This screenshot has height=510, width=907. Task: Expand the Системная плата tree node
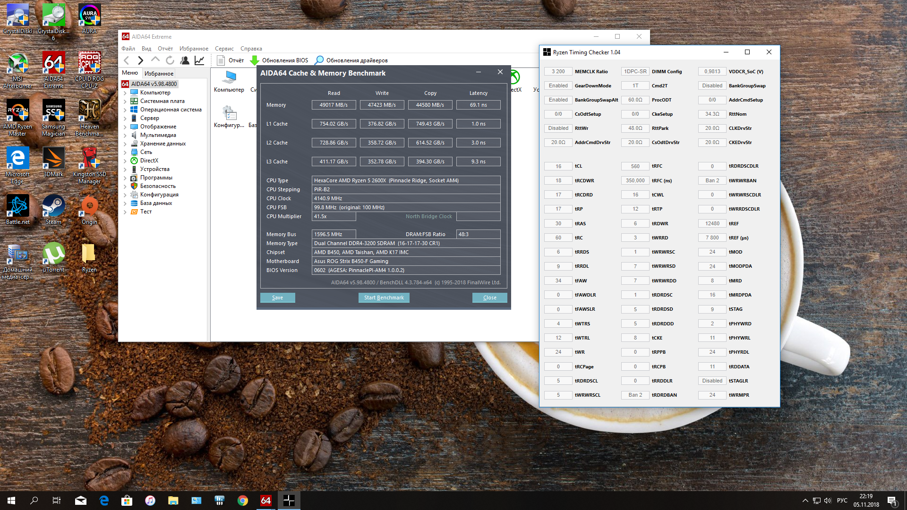125,102
